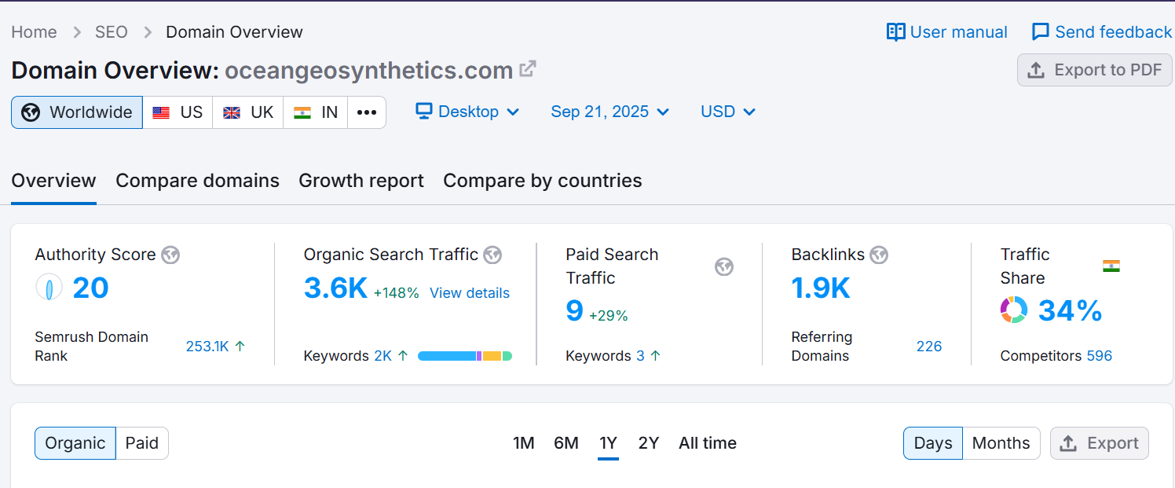The image size is (1175, 488).
Task: Click globe icon beside Paid Search Traffic
Action: 724,266
